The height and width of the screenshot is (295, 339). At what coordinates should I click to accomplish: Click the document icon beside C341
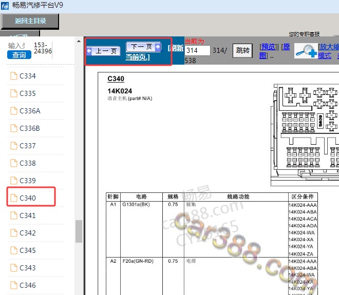click(x=14, y=215)
